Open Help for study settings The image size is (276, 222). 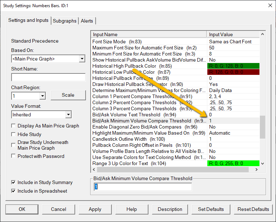pyautogui.click(x=132, y=209)
